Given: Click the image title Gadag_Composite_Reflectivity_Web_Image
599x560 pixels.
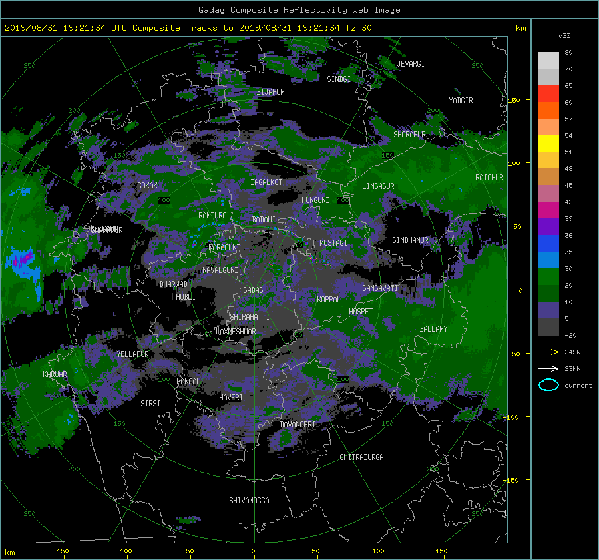Looking at the screenshot, I should tap(299, 10).
